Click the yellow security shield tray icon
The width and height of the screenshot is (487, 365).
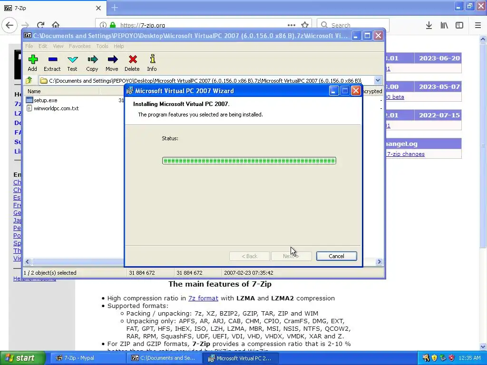(435, 358)
